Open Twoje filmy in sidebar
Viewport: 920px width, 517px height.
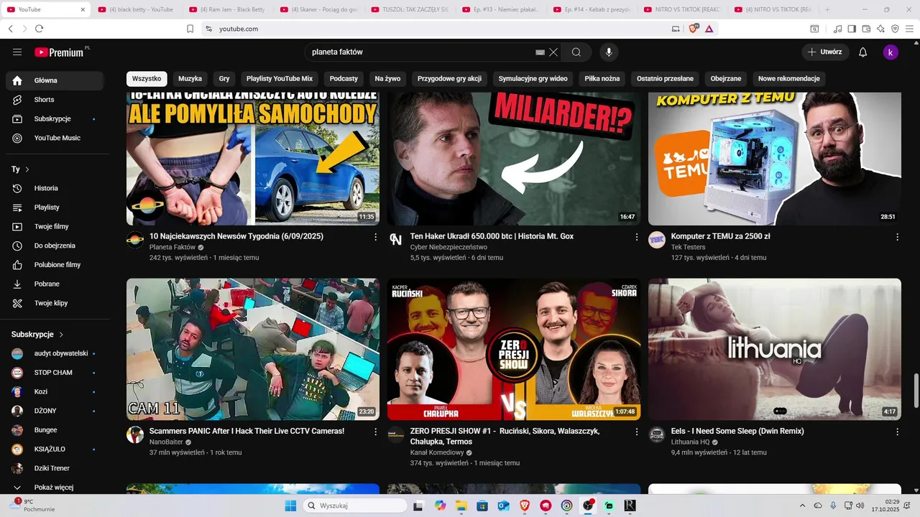pos(57,226)
